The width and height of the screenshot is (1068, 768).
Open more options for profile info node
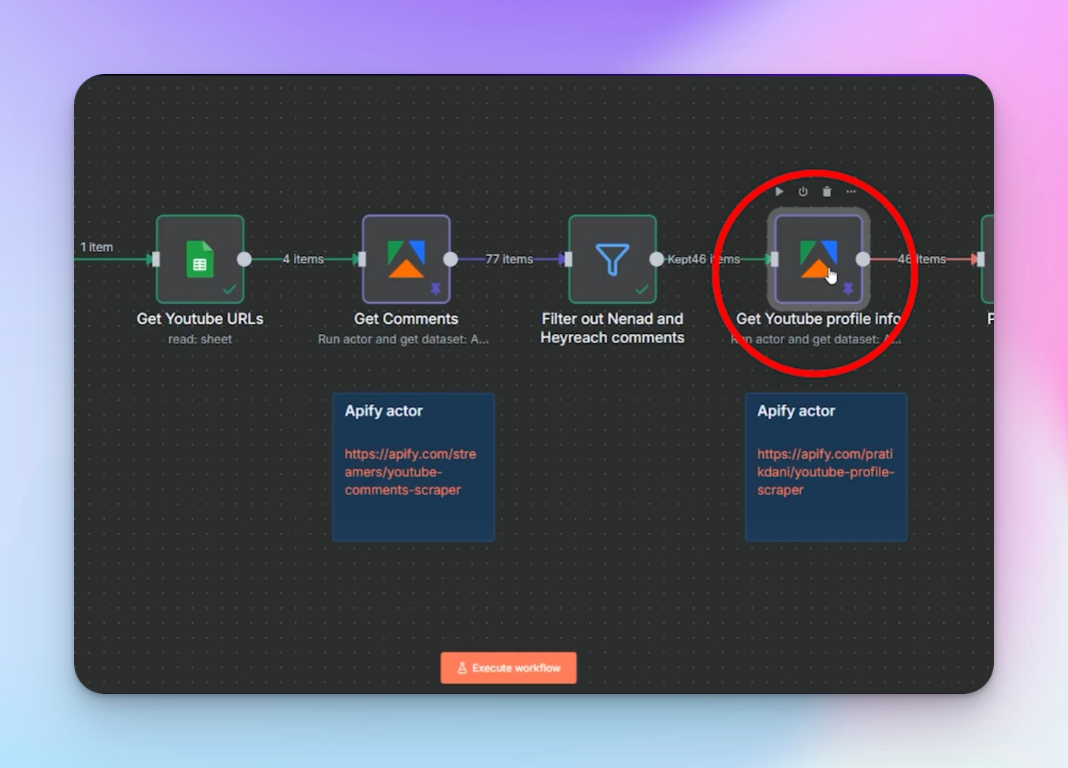pyautogui.click(x=851, y=191)
